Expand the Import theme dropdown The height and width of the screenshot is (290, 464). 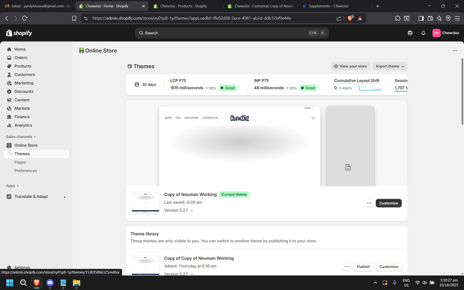click(x=390, y=66)
